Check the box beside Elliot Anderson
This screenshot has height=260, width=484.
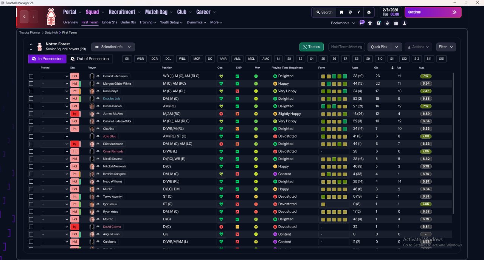point(31,144)
